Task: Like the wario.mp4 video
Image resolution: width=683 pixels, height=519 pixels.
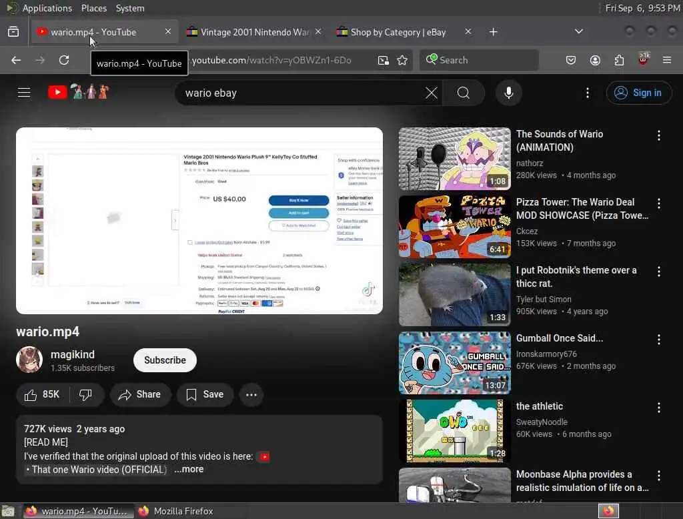Action: click(42, 394)
